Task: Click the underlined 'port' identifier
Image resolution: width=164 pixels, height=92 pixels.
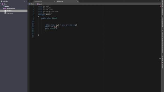Action: tap(55, 27)
